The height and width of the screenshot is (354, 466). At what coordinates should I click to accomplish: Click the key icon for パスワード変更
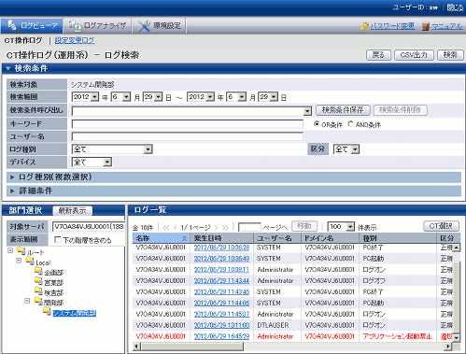364,26
